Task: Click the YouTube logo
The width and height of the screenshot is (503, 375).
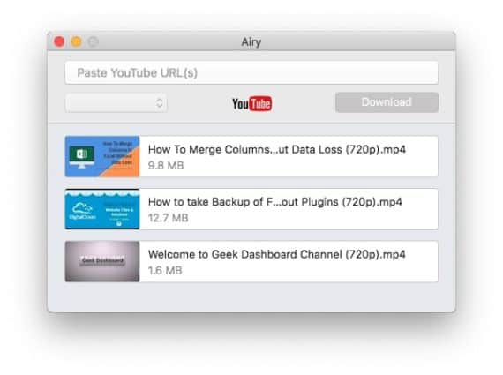Action: pos(251,103)
